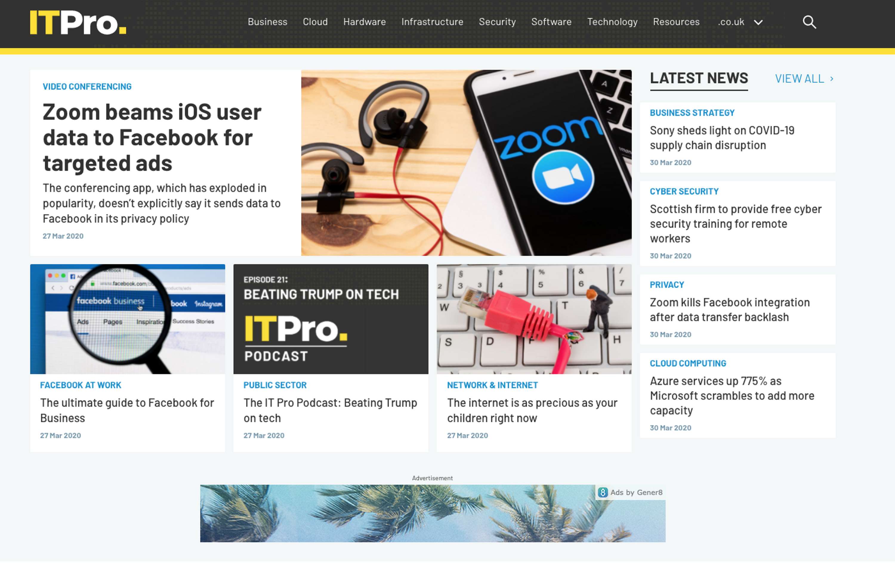Open Sony sheds light on COVID-19 story
Viewport: 895px width, 571px height.
click(x=722, y=138)
